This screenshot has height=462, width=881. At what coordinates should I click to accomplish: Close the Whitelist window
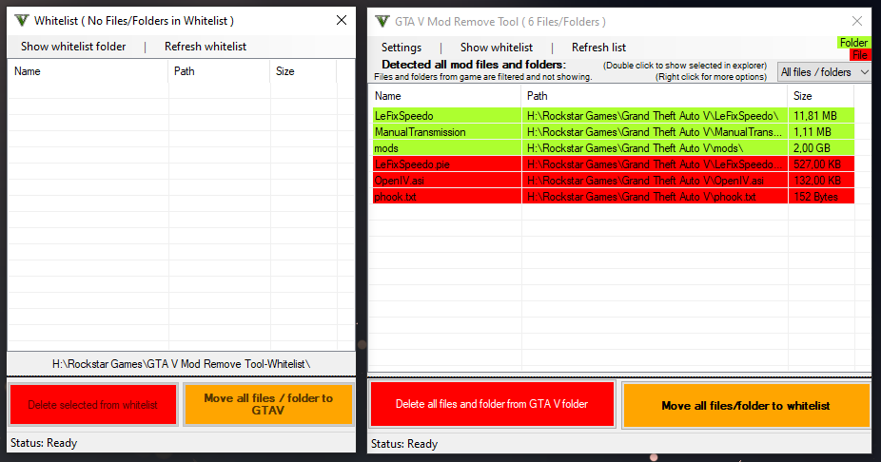pos(342,20)
